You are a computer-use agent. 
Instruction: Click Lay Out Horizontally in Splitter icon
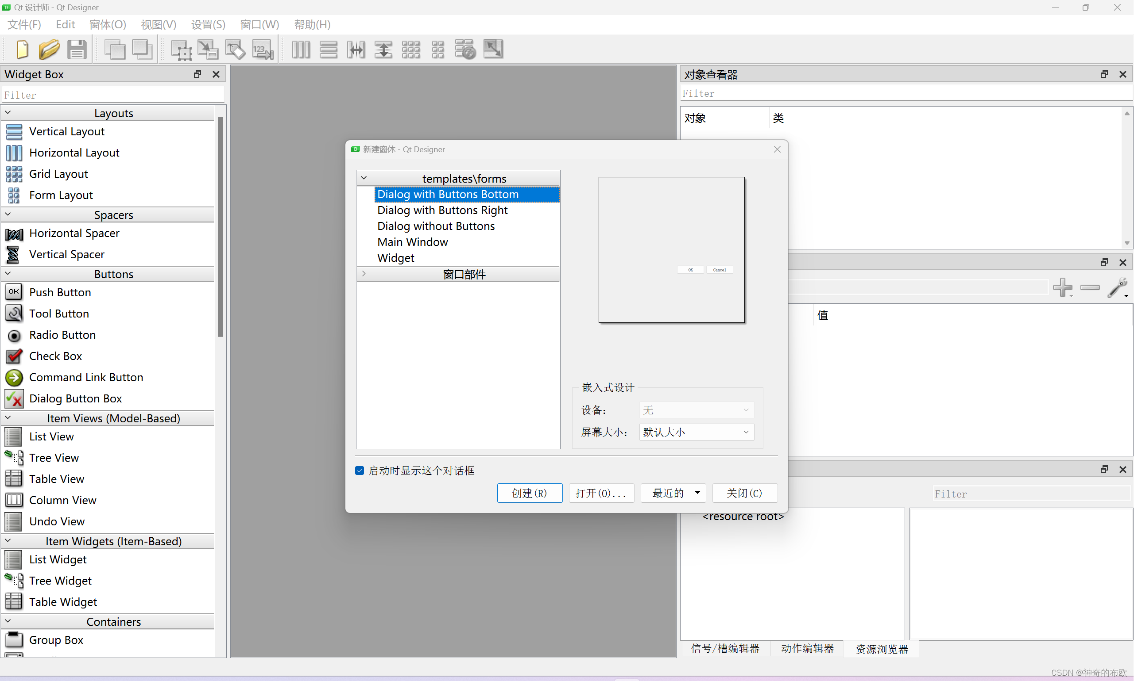[356, 50]
